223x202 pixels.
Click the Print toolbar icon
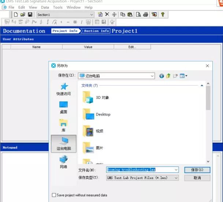coord(145,15)
